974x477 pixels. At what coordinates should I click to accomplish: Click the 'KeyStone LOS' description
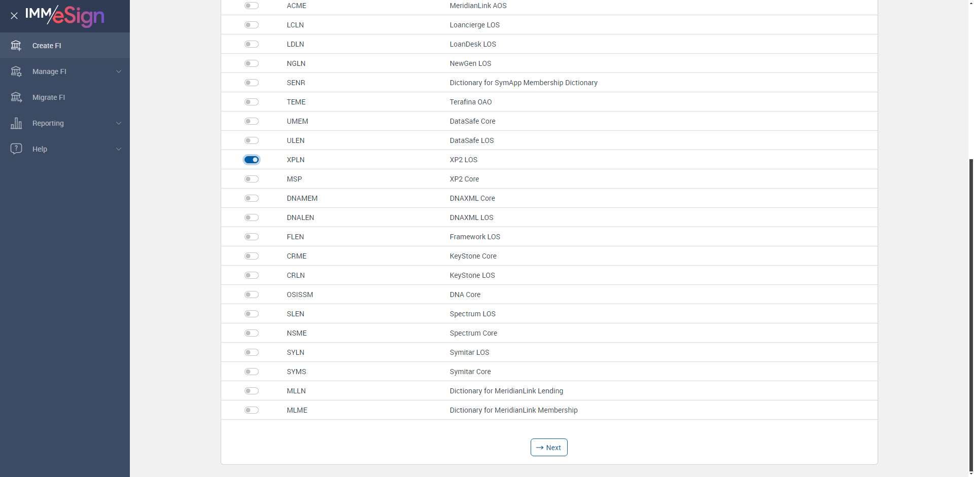pos(472,275)
